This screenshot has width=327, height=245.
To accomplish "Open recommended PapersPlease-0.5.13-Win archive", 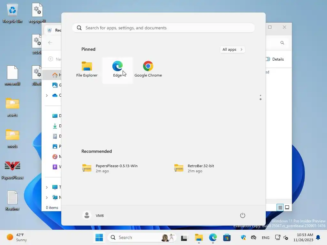I will click(110, 168).
